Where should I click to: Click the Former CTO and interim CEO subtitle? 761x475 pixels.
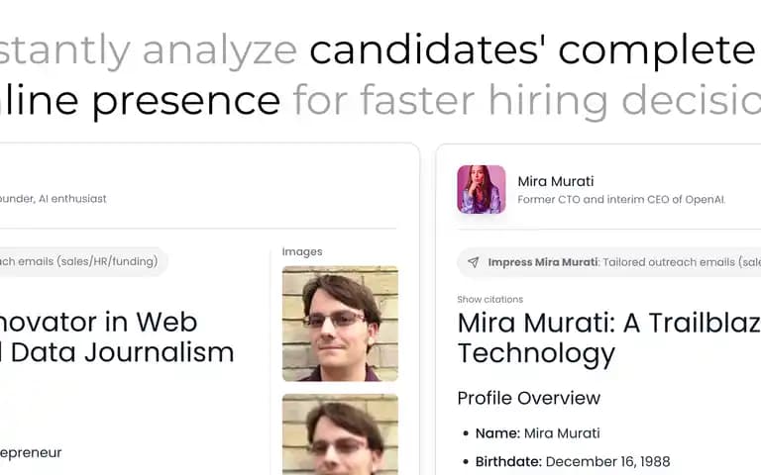click(x=621, y=200)
